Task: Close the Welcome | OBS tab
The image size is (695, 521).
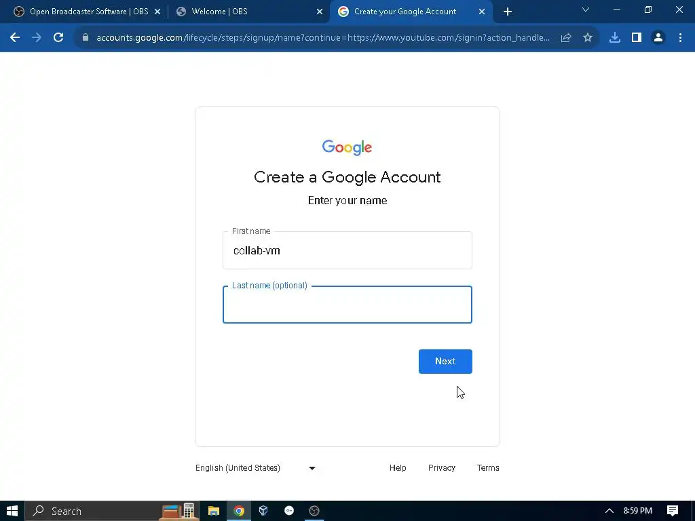Action: pyautogui.click(x=320, y=12)
